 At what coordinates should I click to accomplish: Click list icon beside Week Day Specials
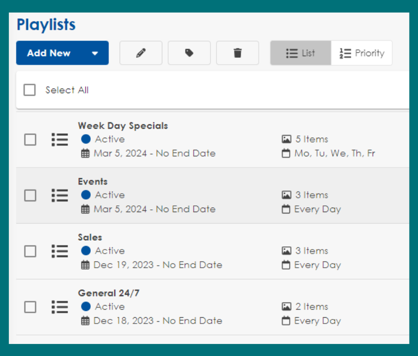pyautogui.click(x=60, y=140)
